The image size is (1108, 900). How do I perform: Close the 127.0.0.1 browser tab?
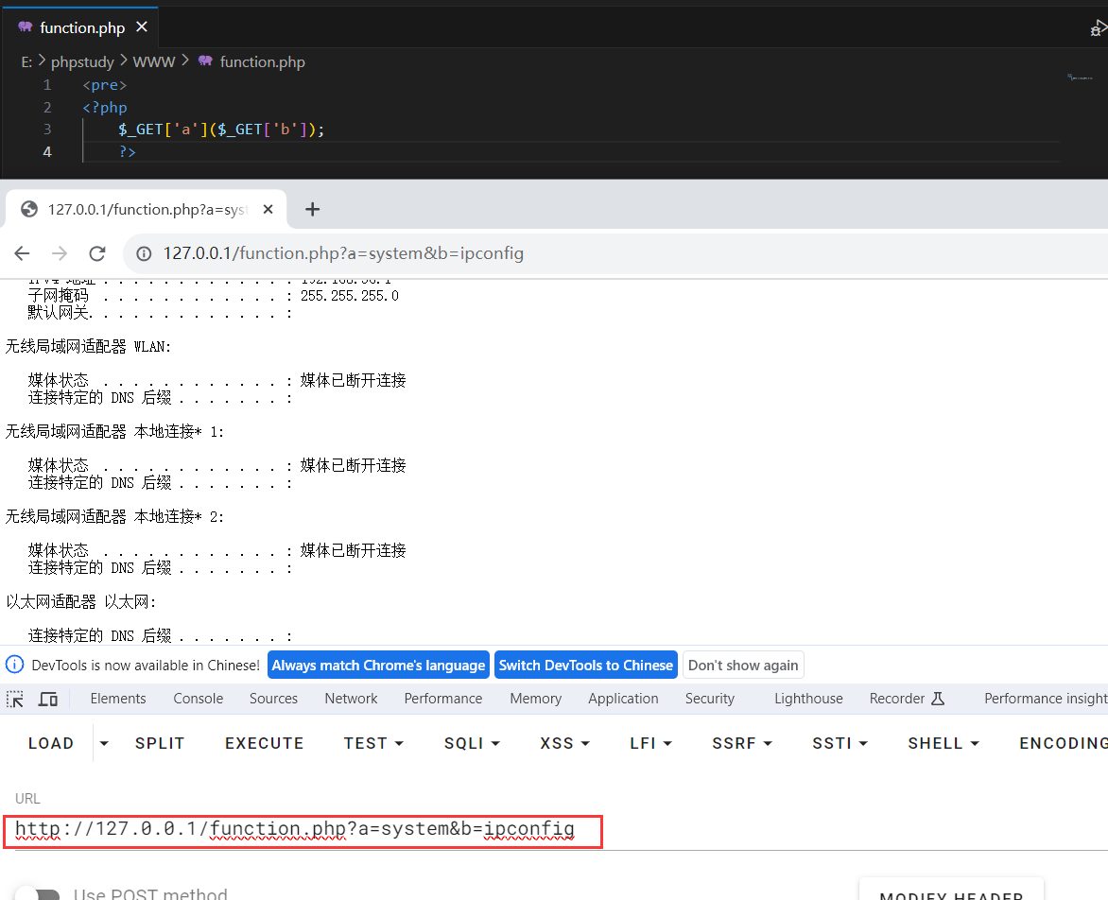tap(268, 209)
